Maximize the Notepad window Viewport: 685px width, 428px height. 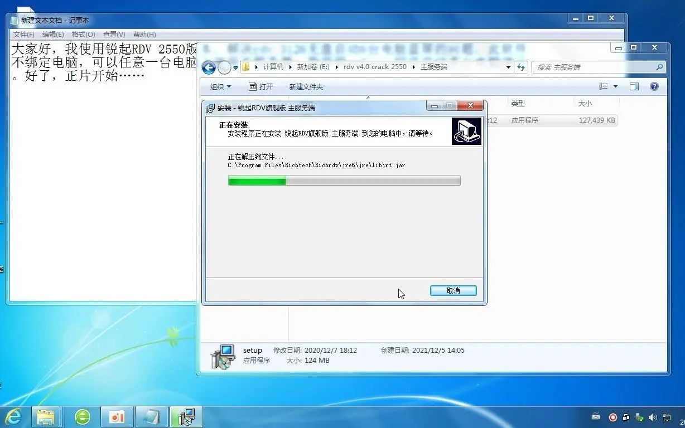tap(591, 18)
